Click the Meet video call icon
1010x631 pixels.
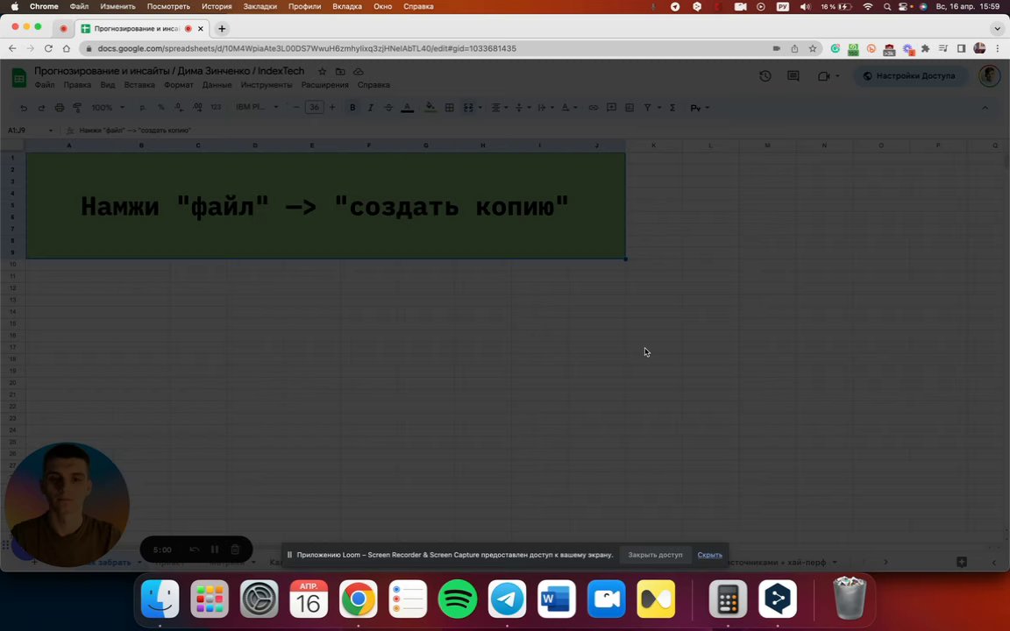point(824,76)
